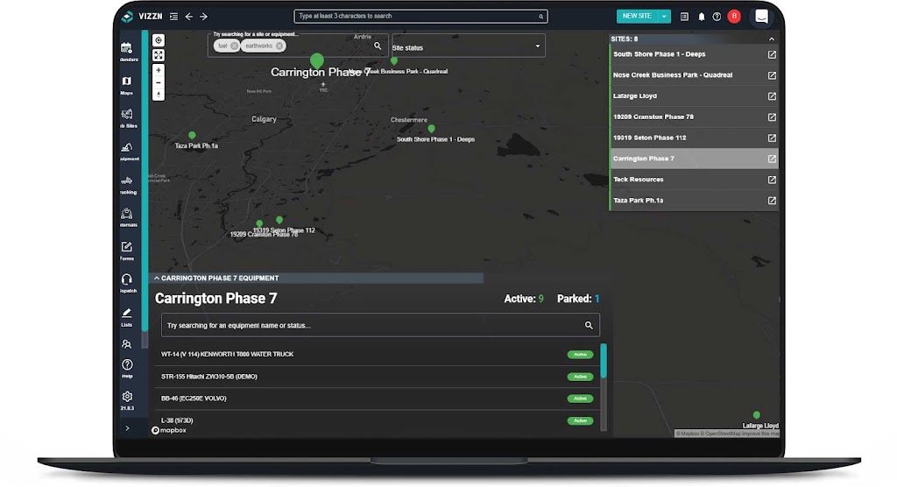Click the global search field
The image size is (897, 487).
(420, 16)
